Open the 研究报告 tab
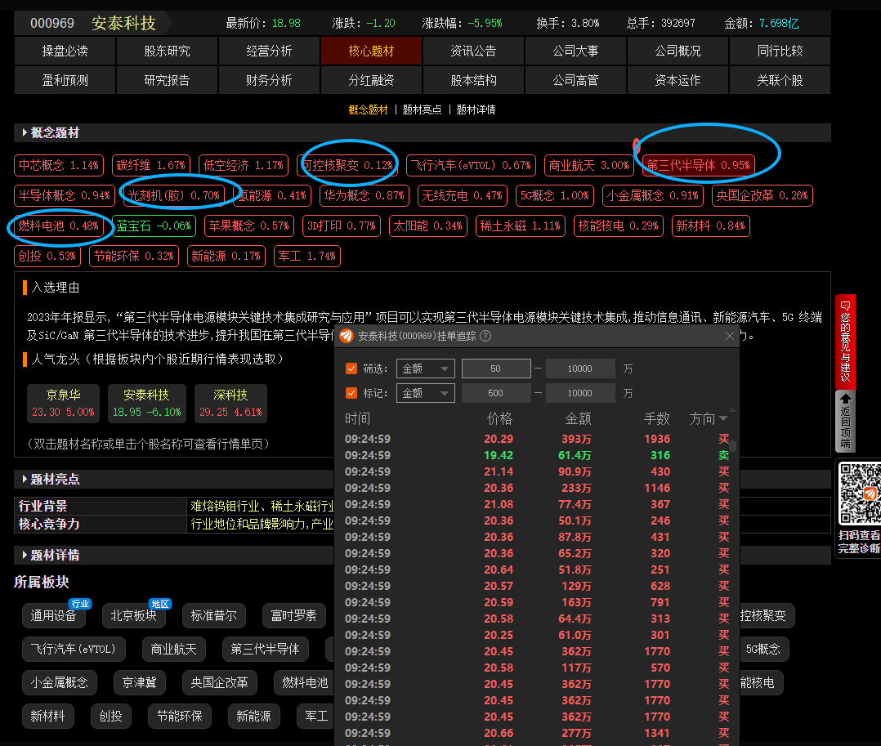The image size is (881, 746). (x=167, y=80)
